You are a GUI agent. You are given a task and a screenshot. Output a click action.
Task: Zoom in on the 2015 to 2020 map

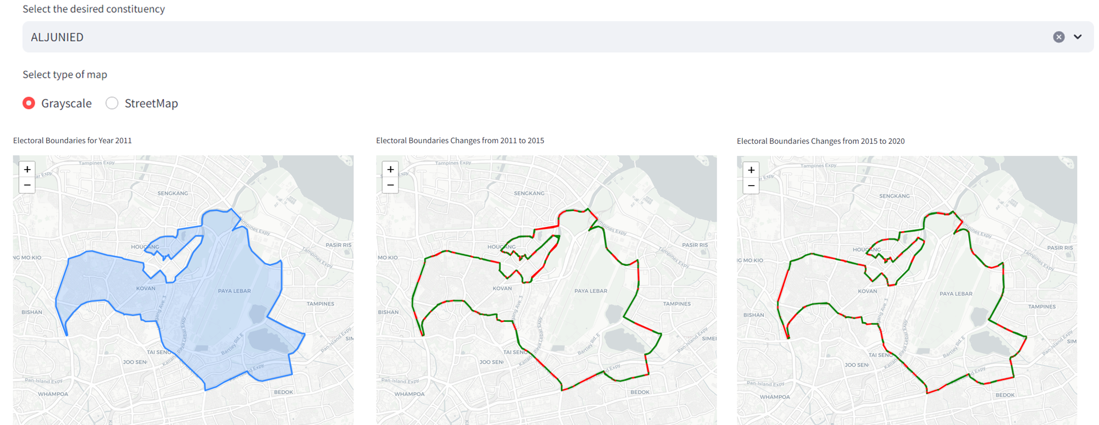pos(751,170)
